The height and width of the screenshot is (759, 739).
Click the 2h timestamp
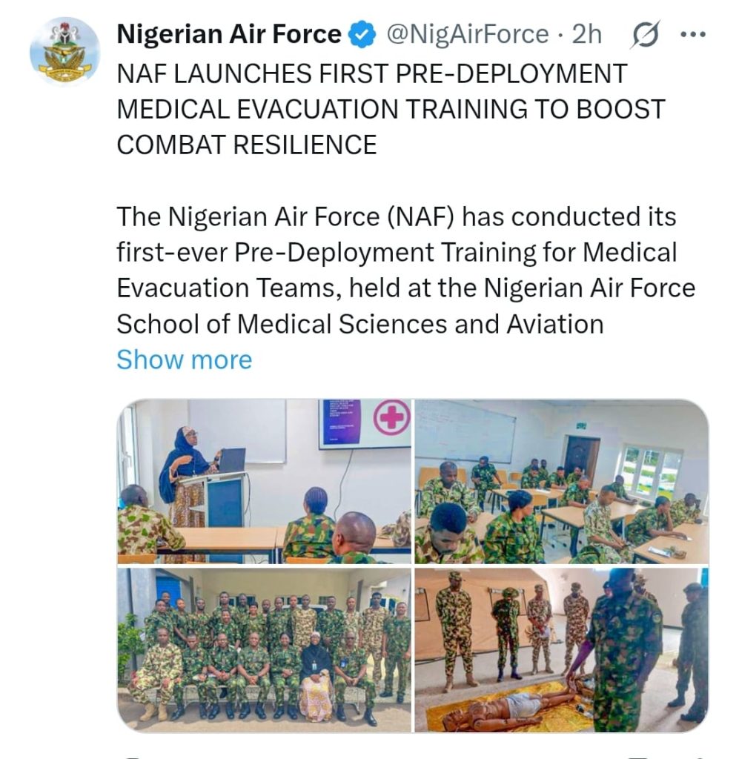[x=586, y=34]
